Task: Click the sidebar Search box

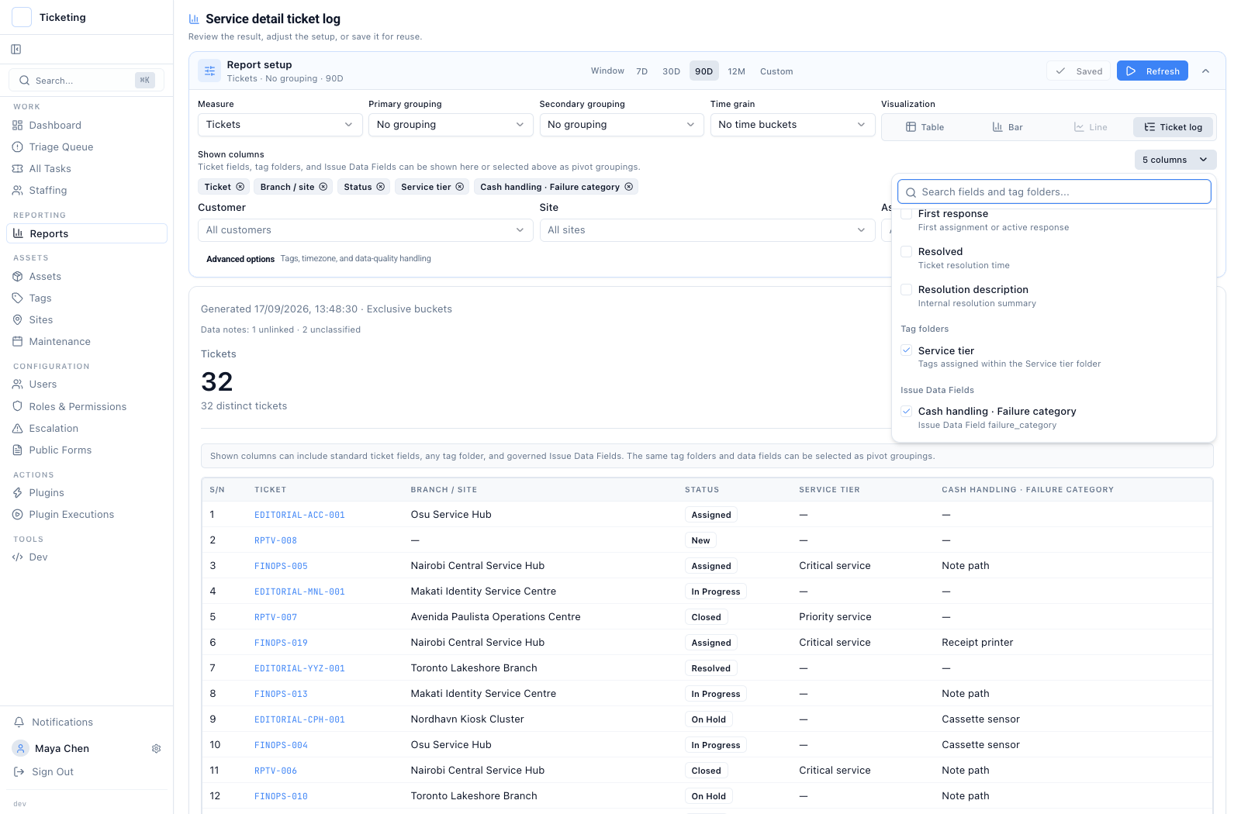Action: (x=86, y=81)
